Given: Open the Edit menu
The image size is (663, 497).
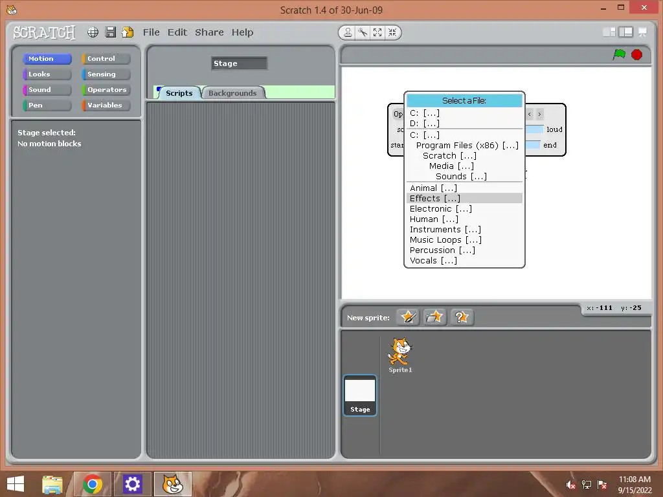Looking at the screenshot, I should pos(177,32).
